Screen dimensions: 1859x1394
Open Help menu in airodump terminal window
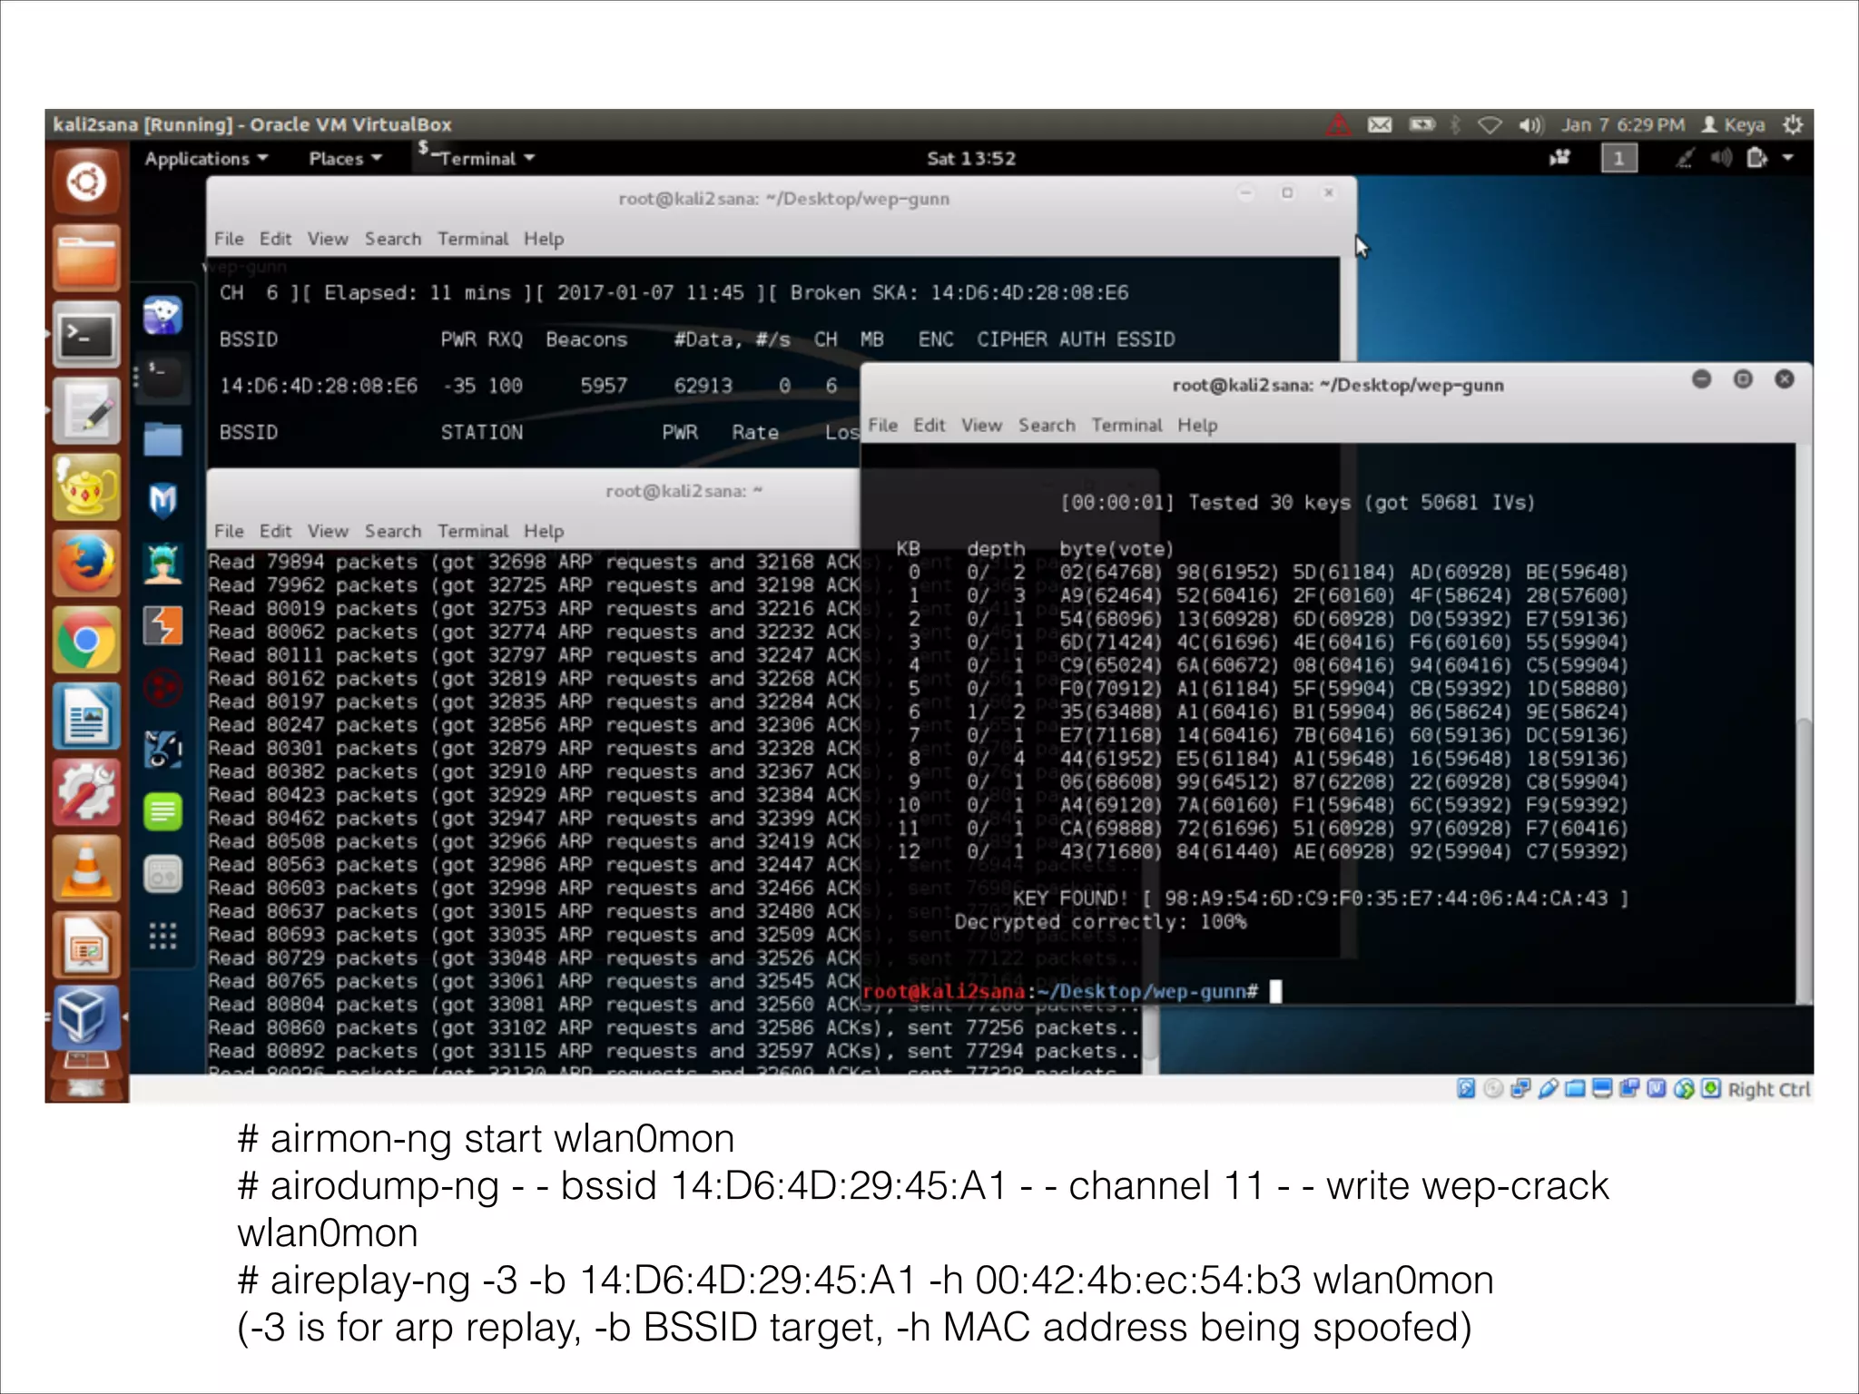coord(544,239)
